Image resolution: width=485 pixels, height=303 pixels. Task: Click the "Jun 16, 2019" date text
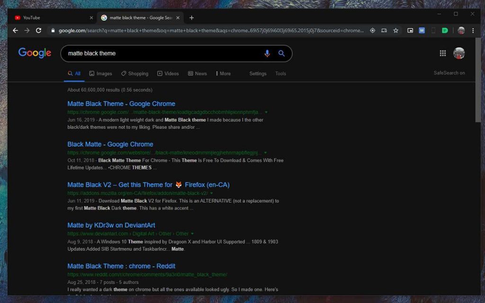pyautogui.click(x=81, y=120)
